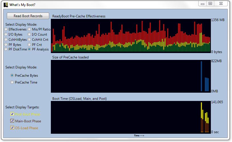Click the Select Display Targets label

point(22,107)
